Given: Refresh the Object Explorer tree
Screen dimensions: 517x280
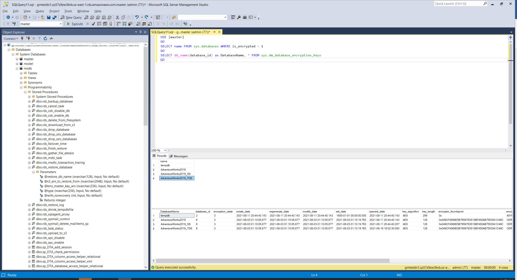Looking at the screenshot, I should [x=45, y=39].
